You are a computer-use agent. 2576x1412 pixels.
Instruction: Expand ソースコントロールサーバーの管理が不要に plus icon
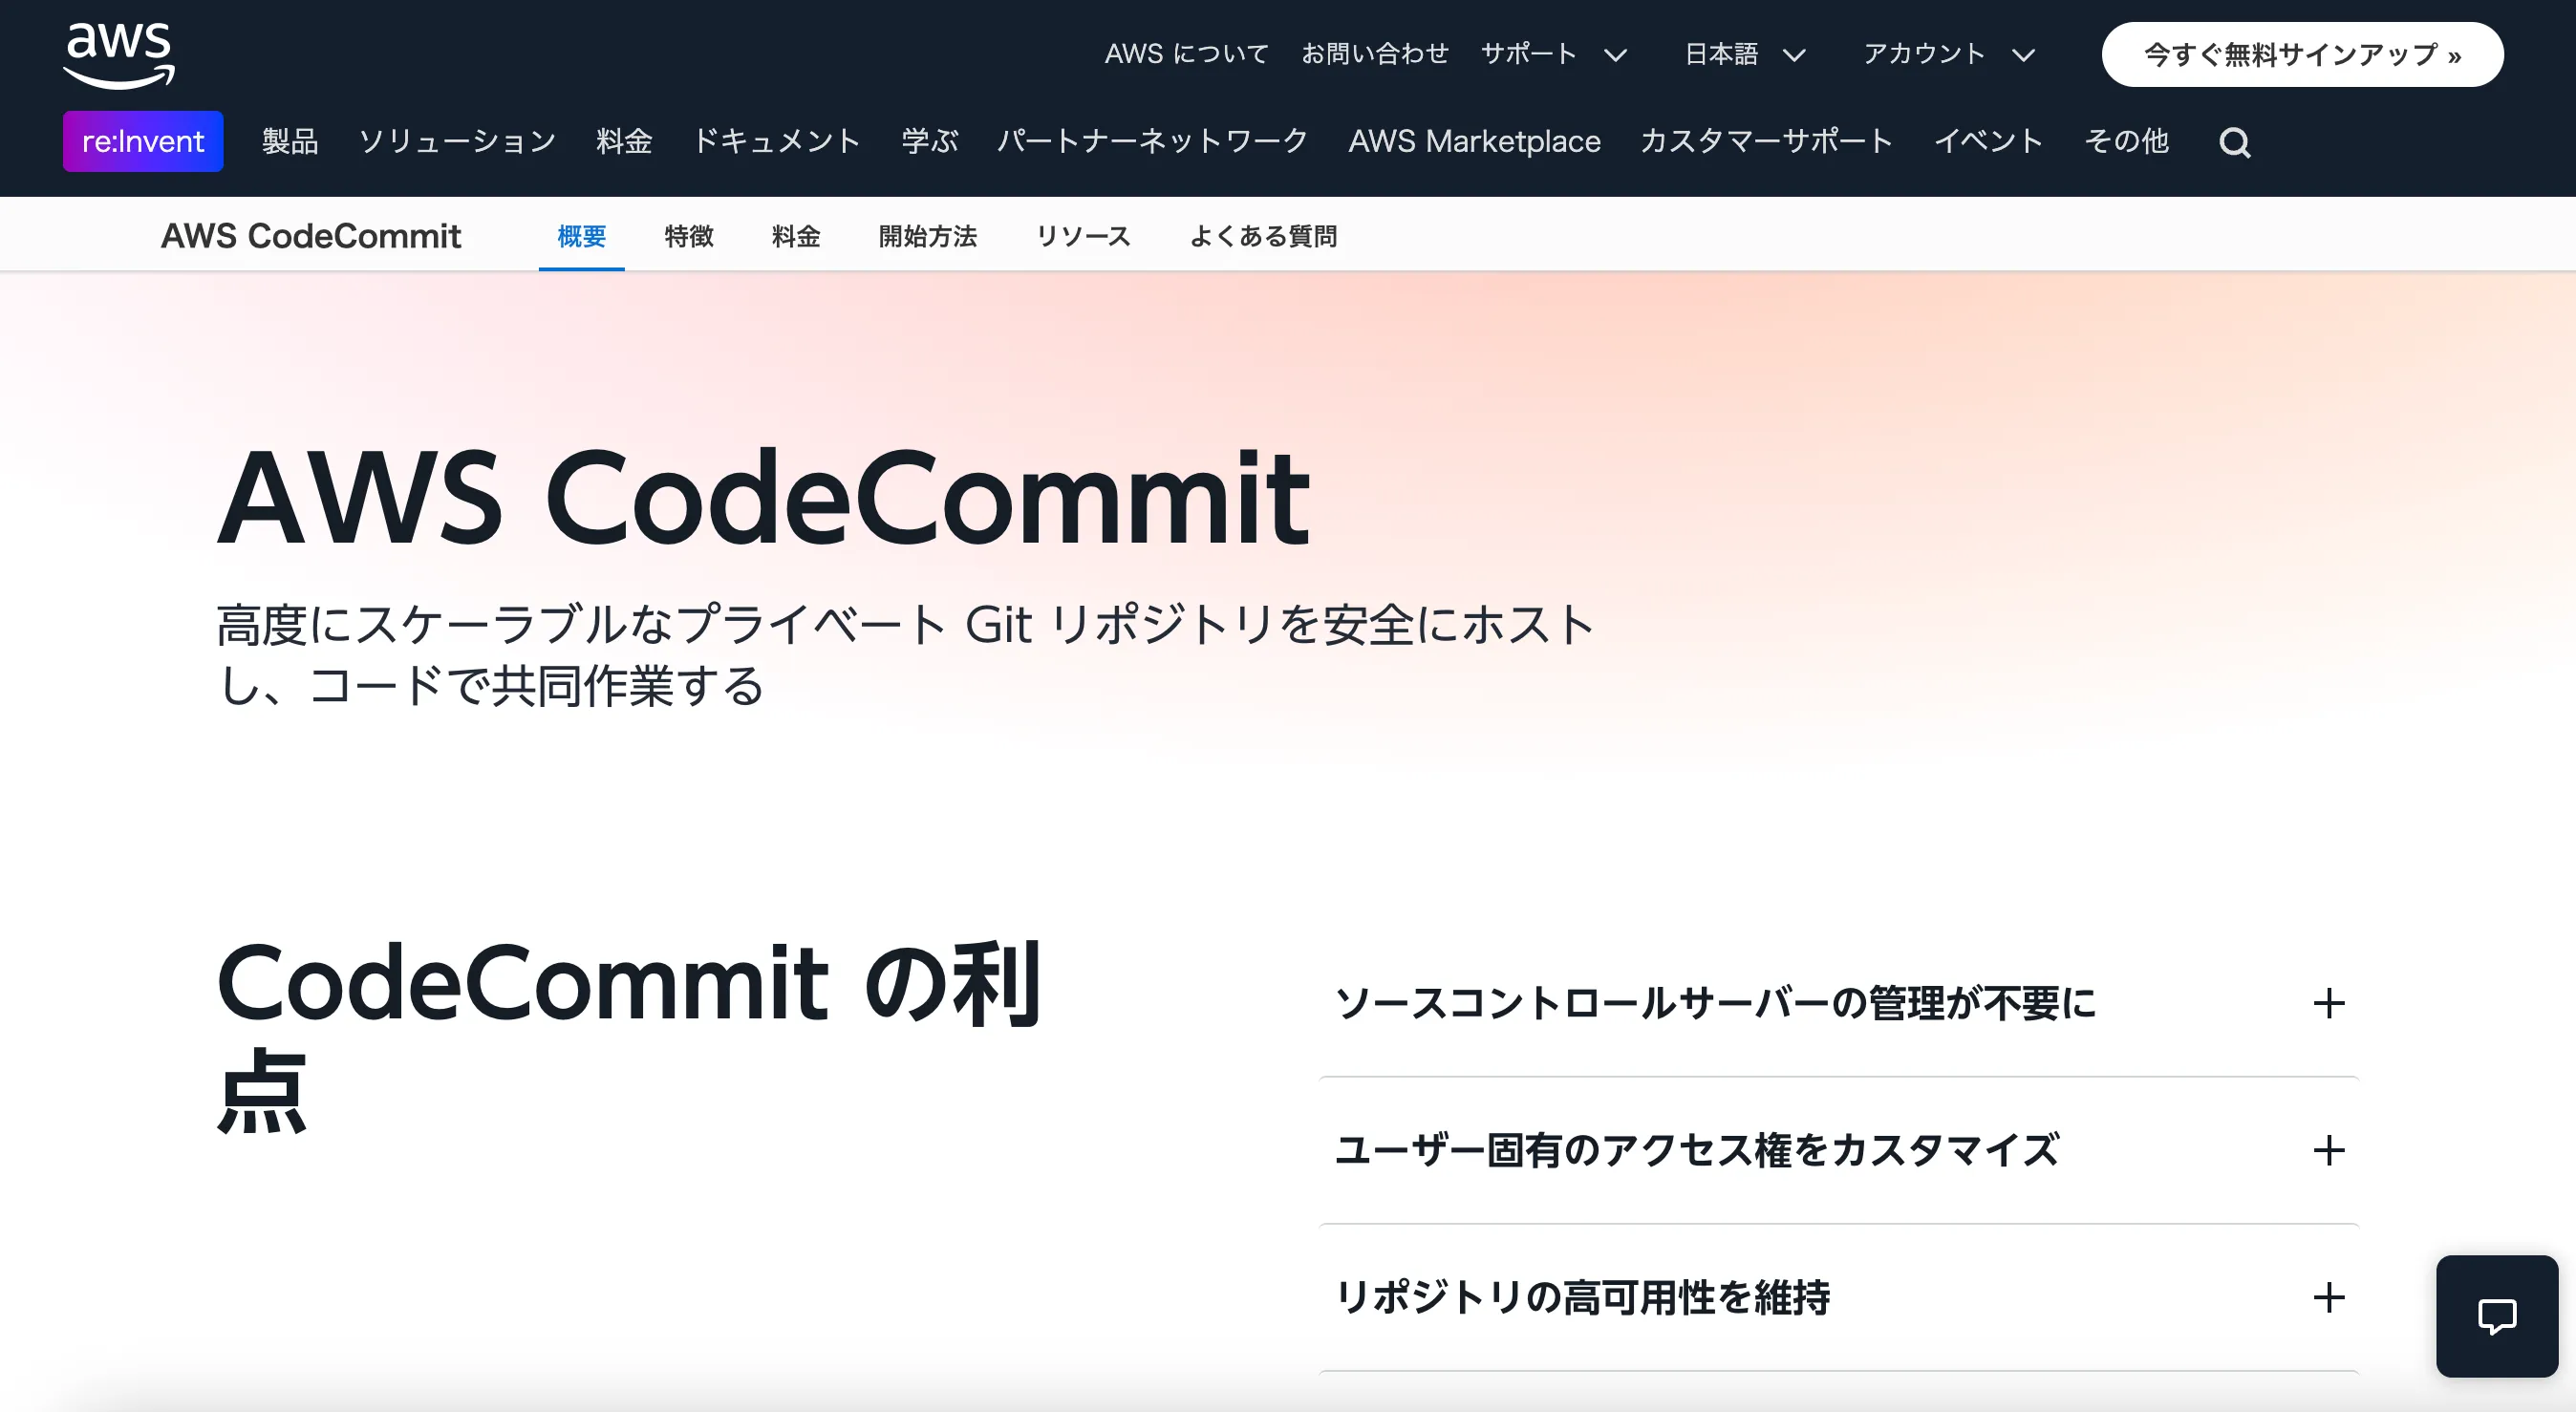[2328, 1003]
